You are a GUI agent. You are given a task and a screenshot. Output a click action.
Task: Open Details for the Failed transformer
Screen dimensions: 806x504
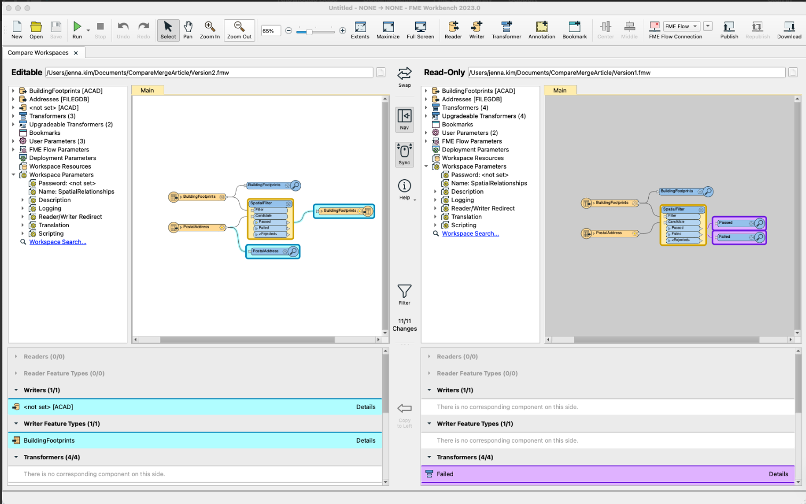(778, 474)
